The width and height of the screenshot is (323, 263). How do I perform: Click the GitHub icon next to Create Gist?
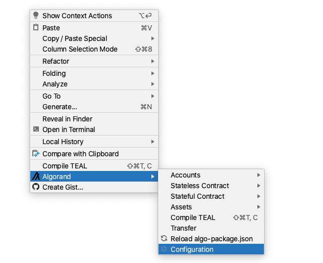[x=36, y=187]
